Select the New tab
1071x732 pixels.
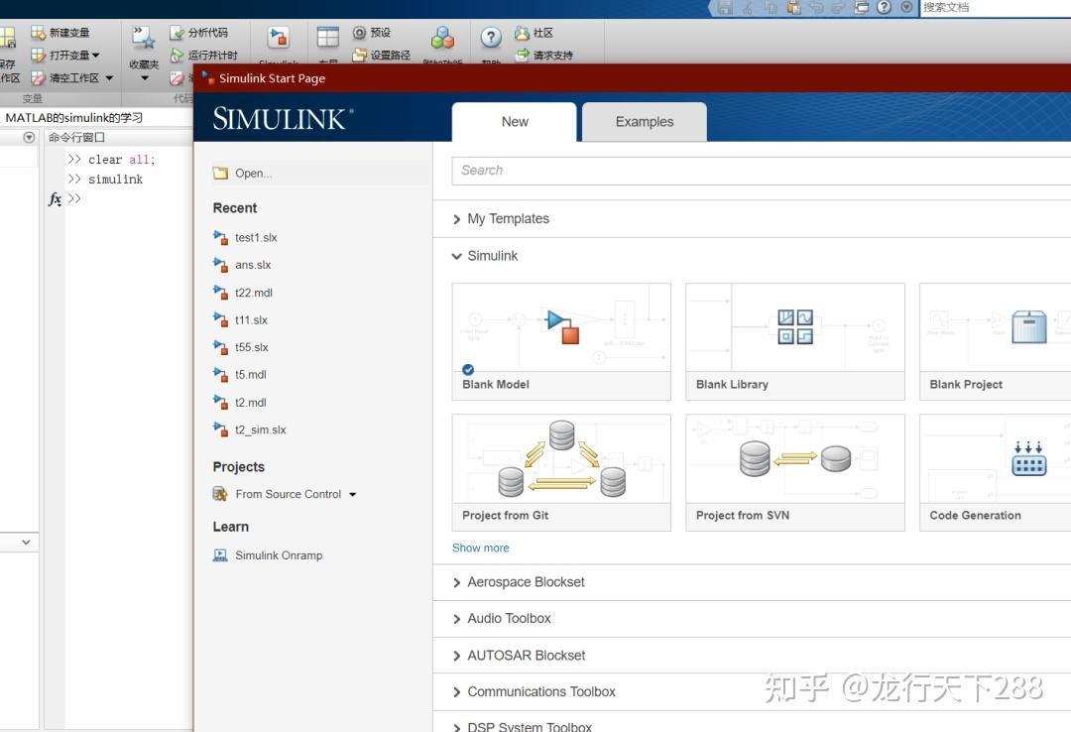click(515, 122)
